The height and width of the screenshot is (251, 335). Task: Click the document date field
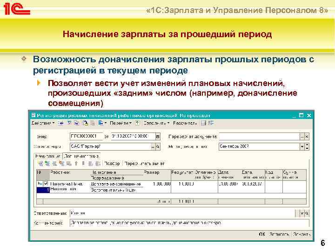(133, 136)
